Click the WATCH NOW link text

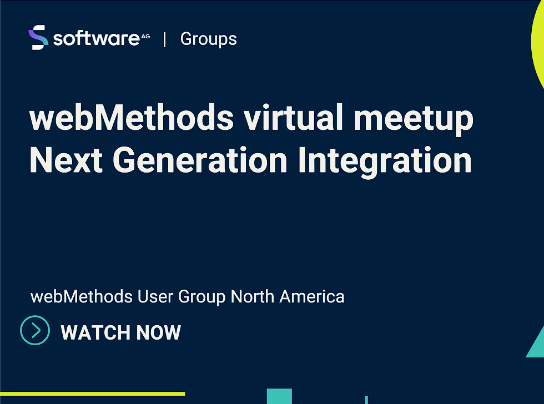click(121, 332)
